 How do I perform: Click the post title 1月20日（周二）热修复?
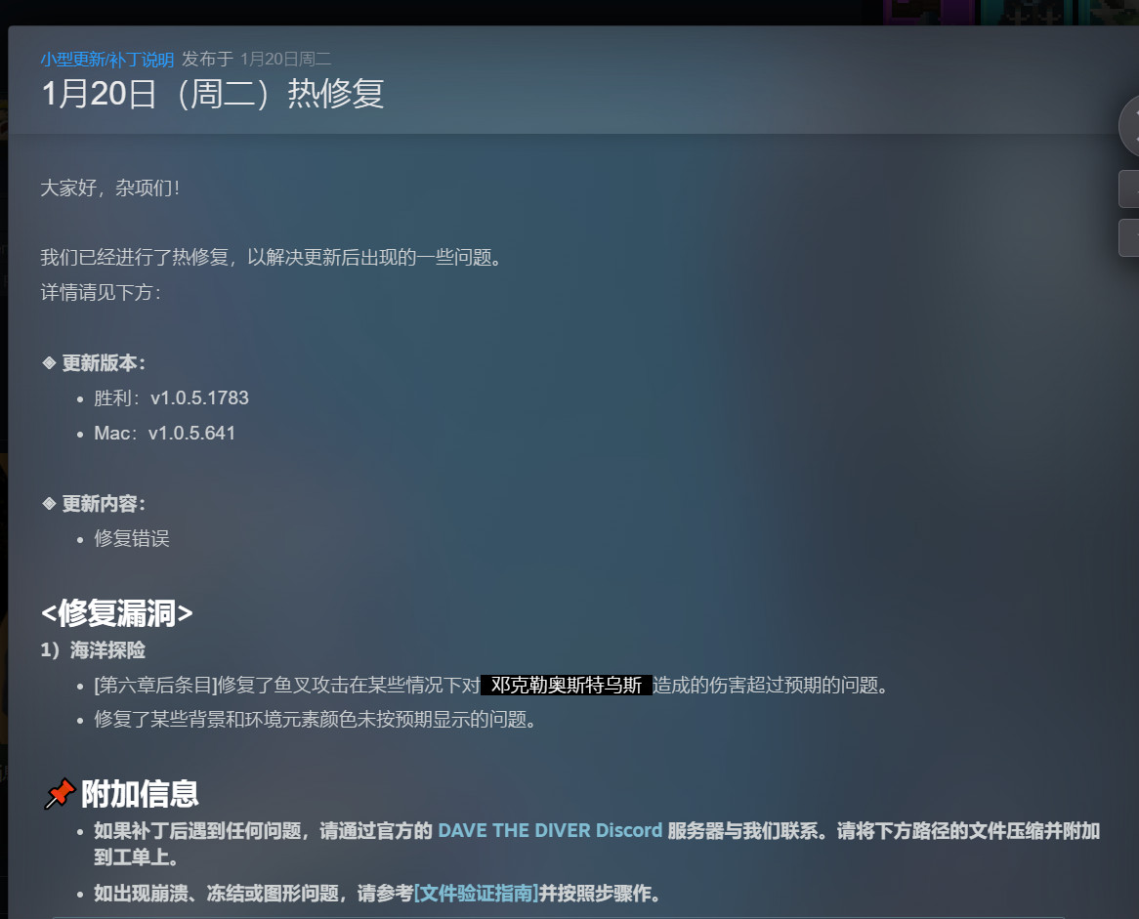(212, 94)
